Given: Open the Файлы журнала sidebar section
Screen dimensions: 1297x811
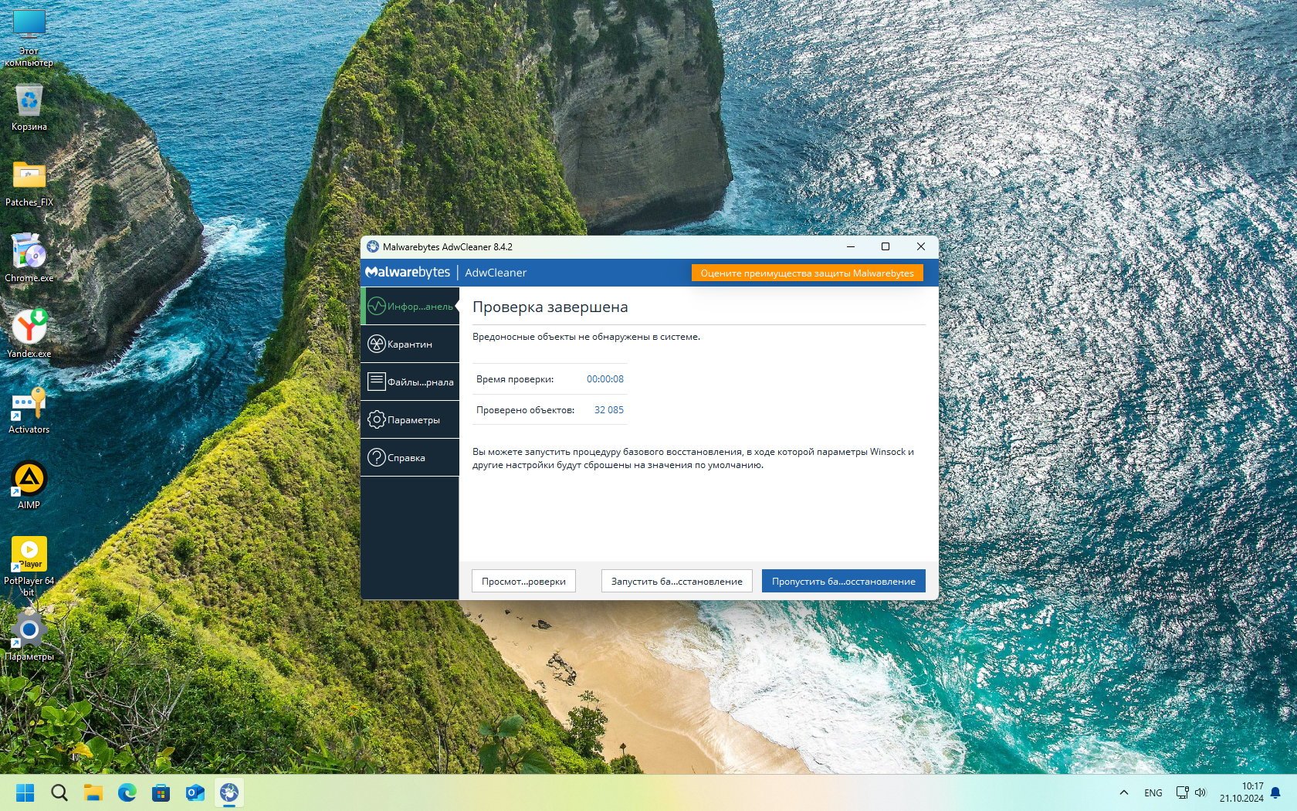Looking at the screenshot, I should click(410, 382).
